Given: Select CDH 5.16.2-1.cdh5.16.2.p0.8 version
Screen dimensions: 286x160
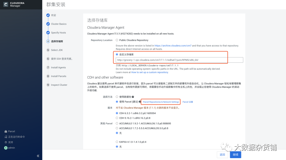Looking at the screenshot, I should click(117, 118).
